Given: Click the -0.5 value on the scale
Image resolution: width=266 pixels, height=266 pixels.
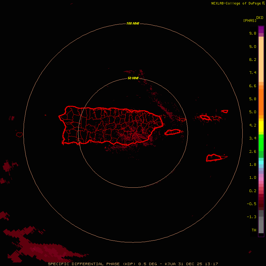Looking at the screenshot, I should (252, 204).
